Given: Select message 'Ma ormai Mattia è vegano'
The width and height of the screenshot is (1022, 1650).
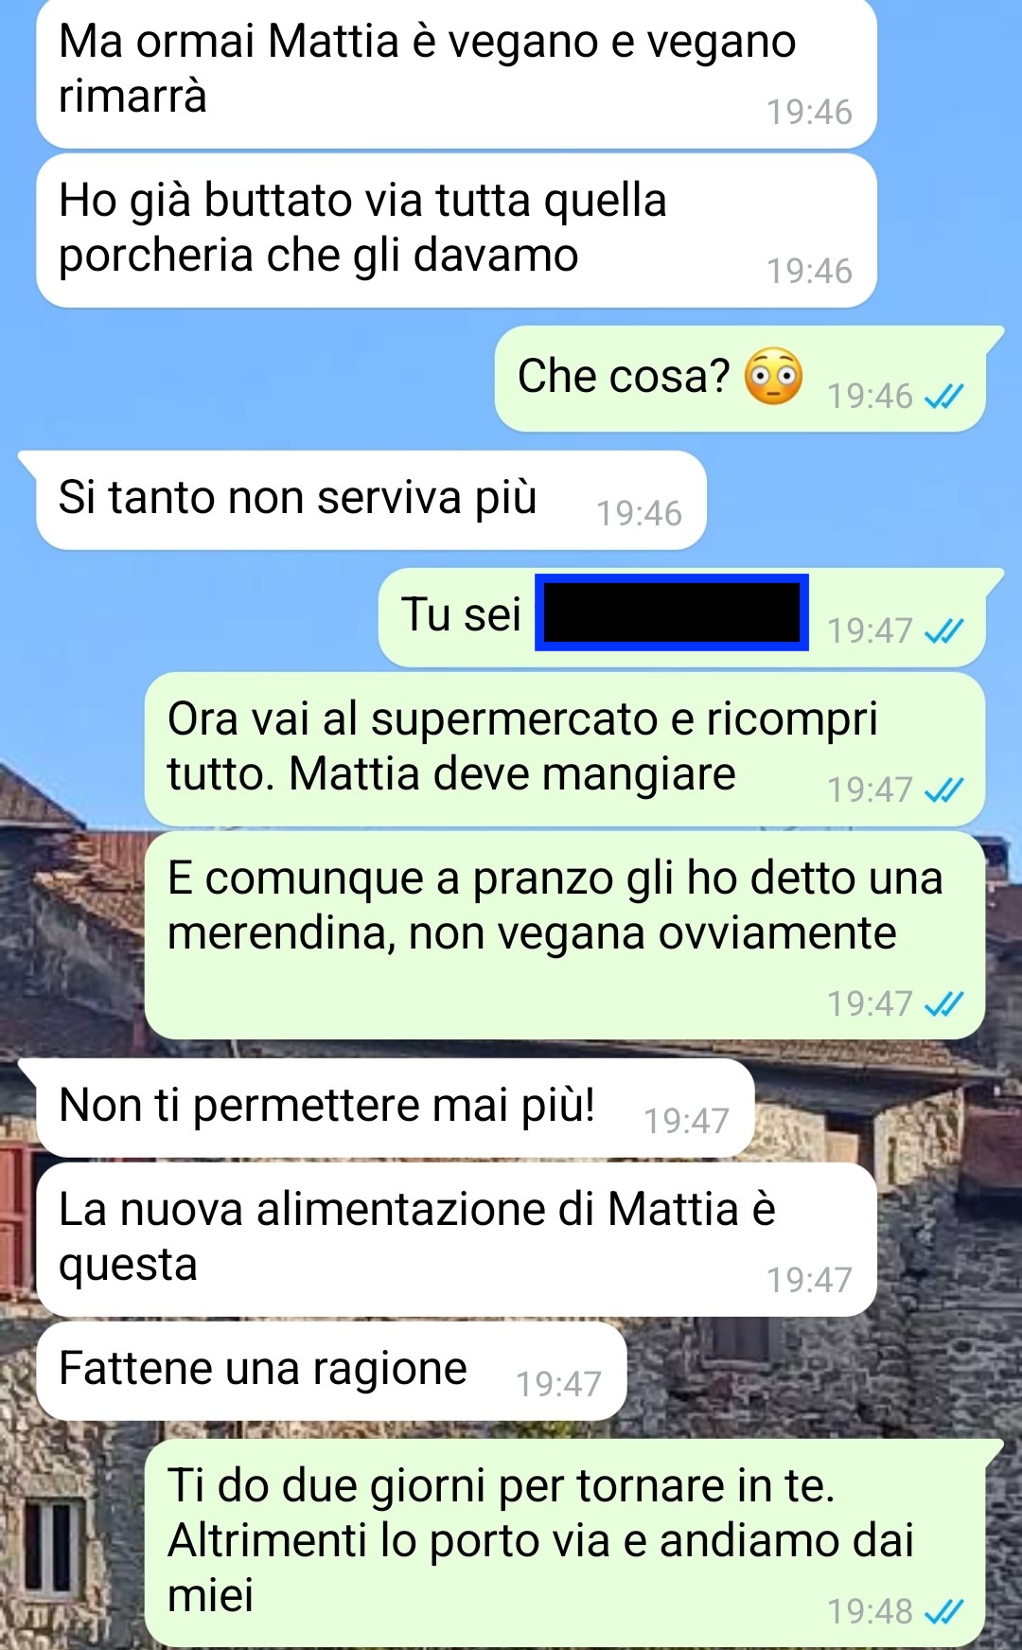Looking at the screenshot, I should [456, 73].
